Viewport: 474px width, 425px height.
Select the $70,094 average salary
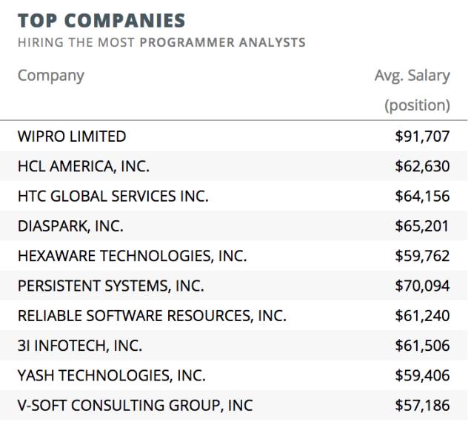422,286
